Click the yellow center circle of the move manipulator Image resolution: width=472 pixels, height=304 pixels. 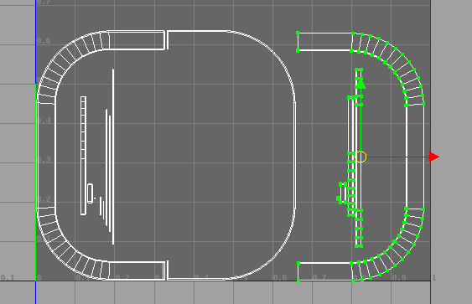coord(360,157)
